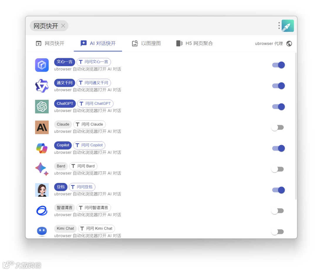
Task: Click the 智谱清言 keyword chip
Action: click(x=65, y=208)
